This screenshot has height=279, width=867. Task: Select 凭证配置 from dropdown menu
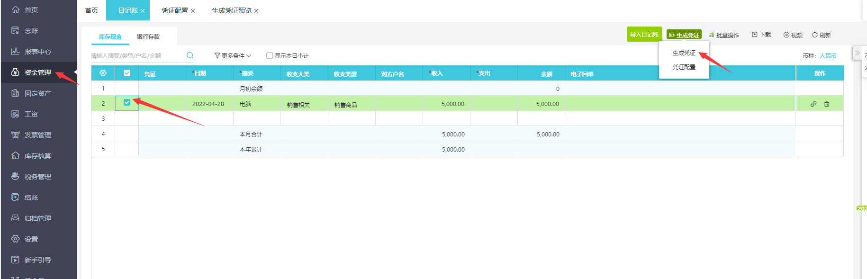pyautogui.click(x=684, y=67)
